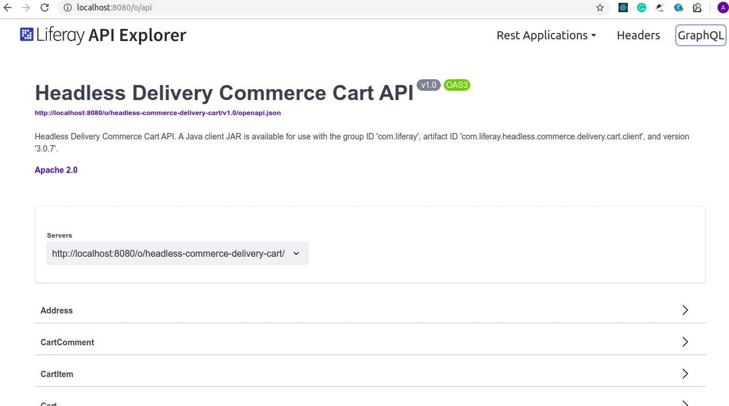
Task: Open the Servers selection dropdown
Action: tap(178, 253)
